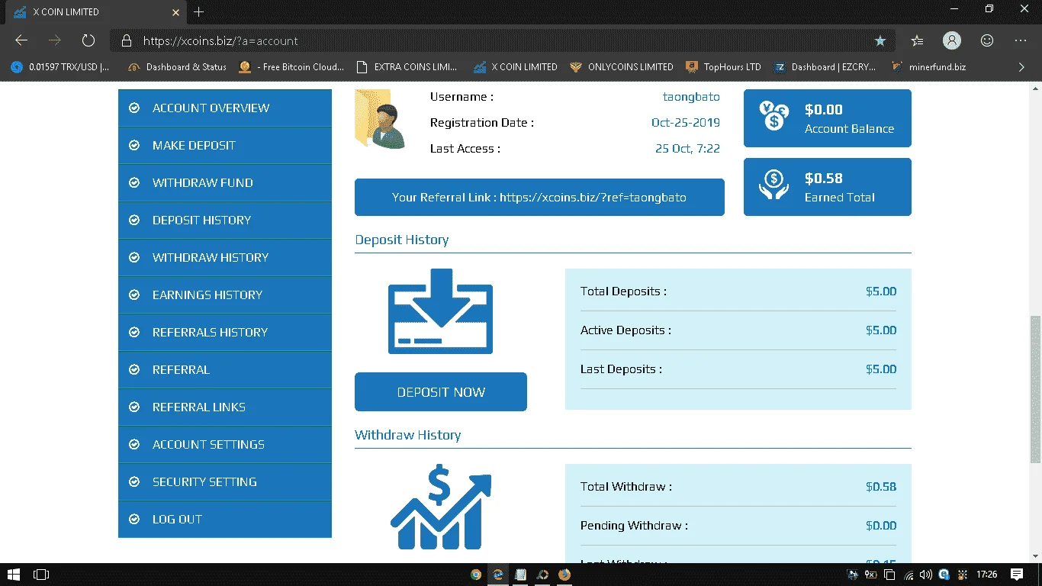Go to ACCOUNT SETTINGS
This screenshot has height=586, width=1042.
pos(225,444)
